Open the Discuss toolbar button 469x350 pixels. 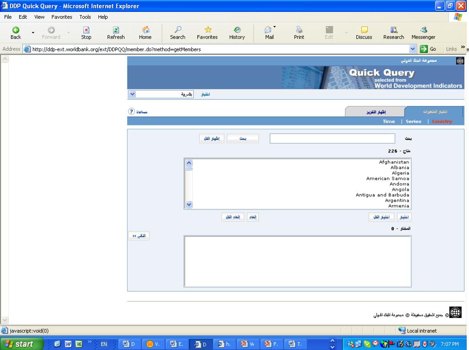point(364,32)
